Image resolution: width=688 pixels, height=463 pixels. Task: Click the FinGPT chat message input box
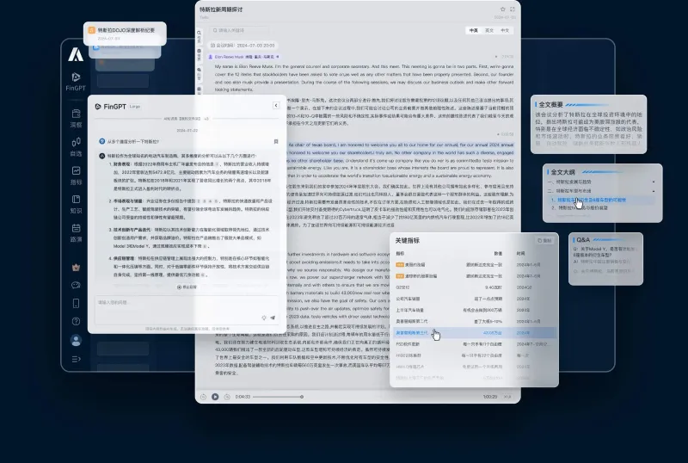[187, 310]
